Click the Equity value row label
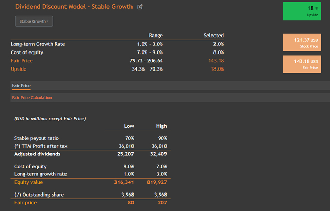The width and height of the screenshot is (330, 211). click(30, 182)
